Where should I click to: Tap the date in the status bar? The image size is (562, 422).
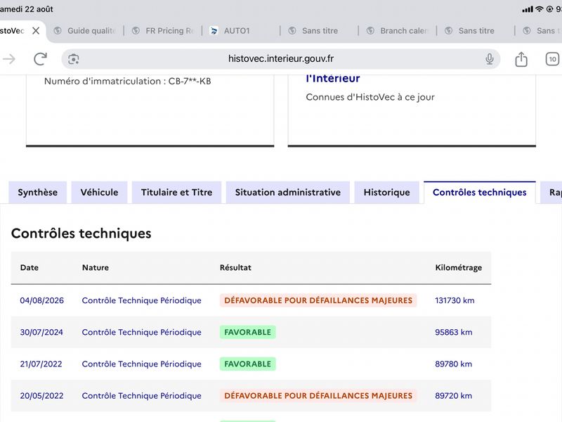[x=27, y=9]
